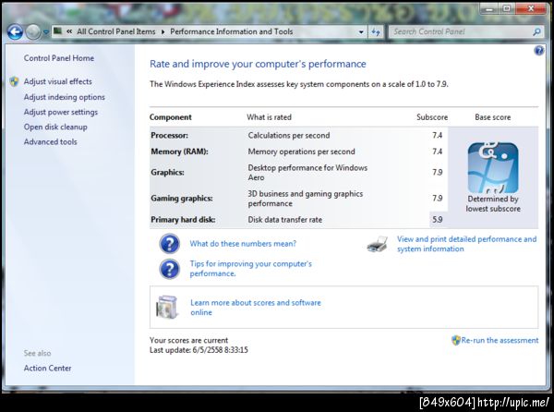The image size is (554, 412).
Task: Expand the address bar chevron before All Control Panel Items
Action: point(69,31)
